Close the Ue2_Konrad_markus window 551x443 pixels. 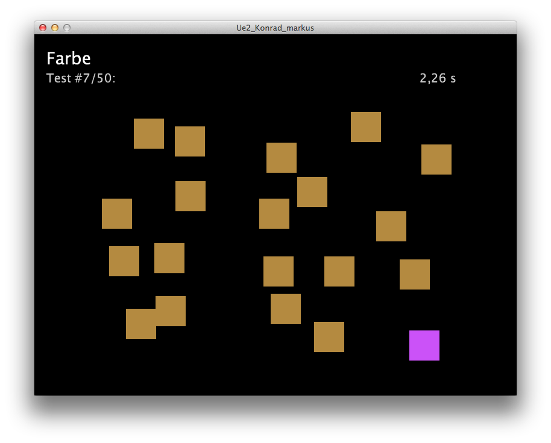coord(43,28)
